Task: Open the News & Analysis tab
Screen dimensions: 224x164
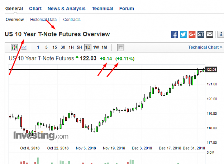Action: click(66, 9)
